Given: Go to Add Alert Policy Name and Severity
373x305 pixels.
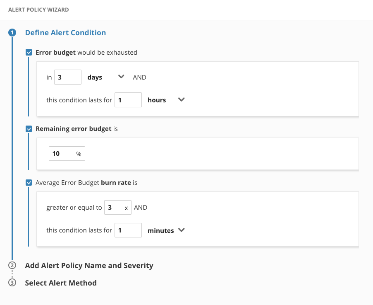Looking at the screenshot, I should pos(89,266).
